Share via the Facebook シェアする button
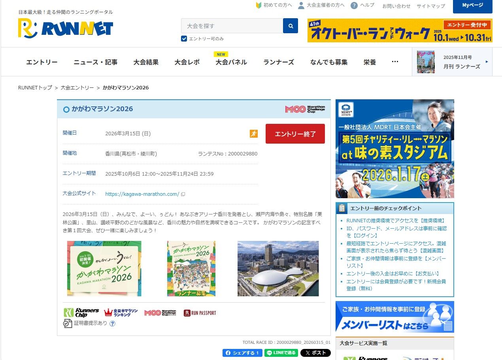Screen dimensions: 502x360 click(x=242, y=353)
